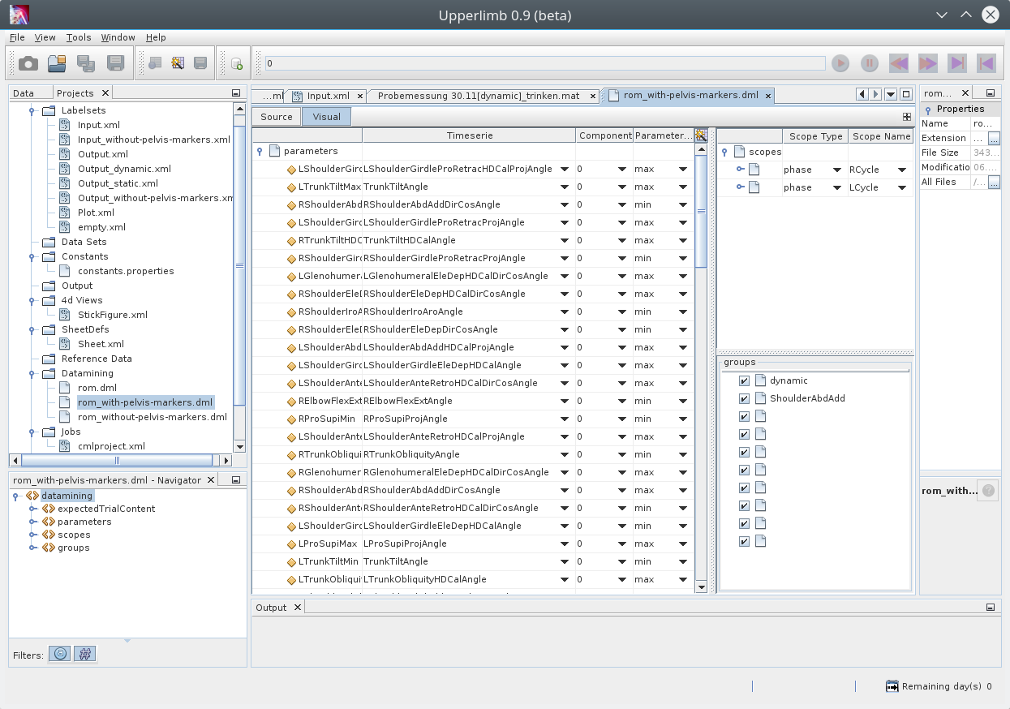Uncheck the dynamic group checkbox
This screenshot has width=1010, height=709.
pyautogui.click(x=744, y=380)
